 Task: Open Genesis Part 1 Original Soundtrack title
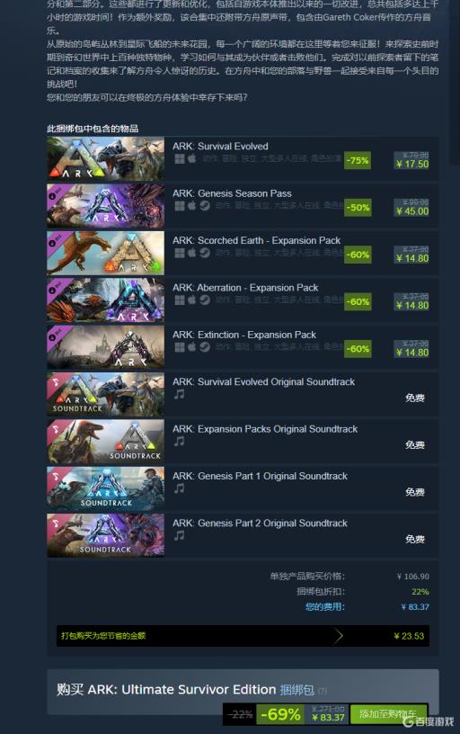260,476
